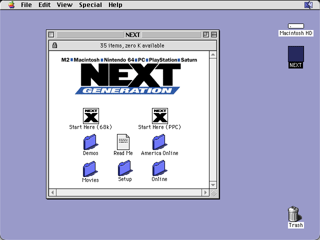Screen dimensions: 320x240
Task: Click the NEXT window close box
Action: (51, 34)
